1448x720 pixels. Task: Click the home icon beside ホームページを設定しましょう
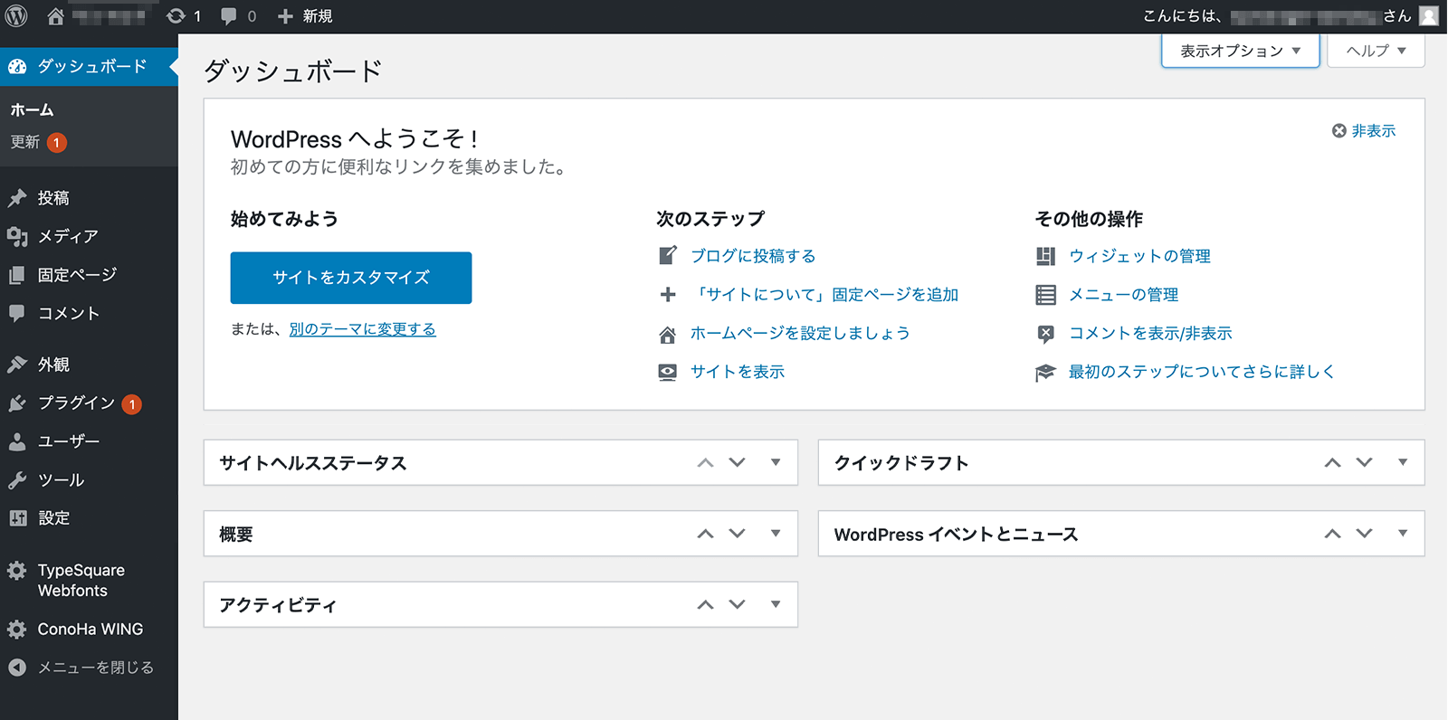[667, 335]
